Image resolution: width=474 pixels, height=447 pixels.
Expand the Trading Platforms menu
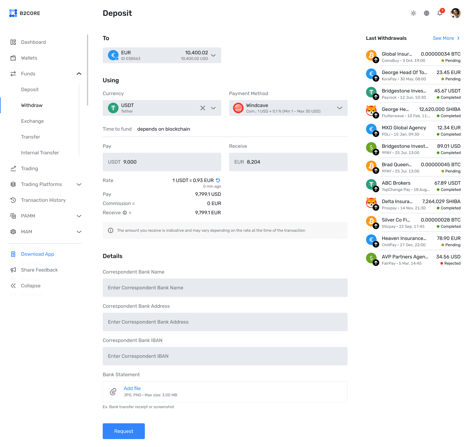(79, 184)
